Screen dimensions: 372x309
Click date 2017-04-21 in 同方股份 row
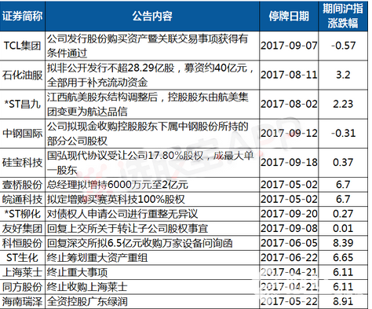pyautogui.click(x=289, y=287)
